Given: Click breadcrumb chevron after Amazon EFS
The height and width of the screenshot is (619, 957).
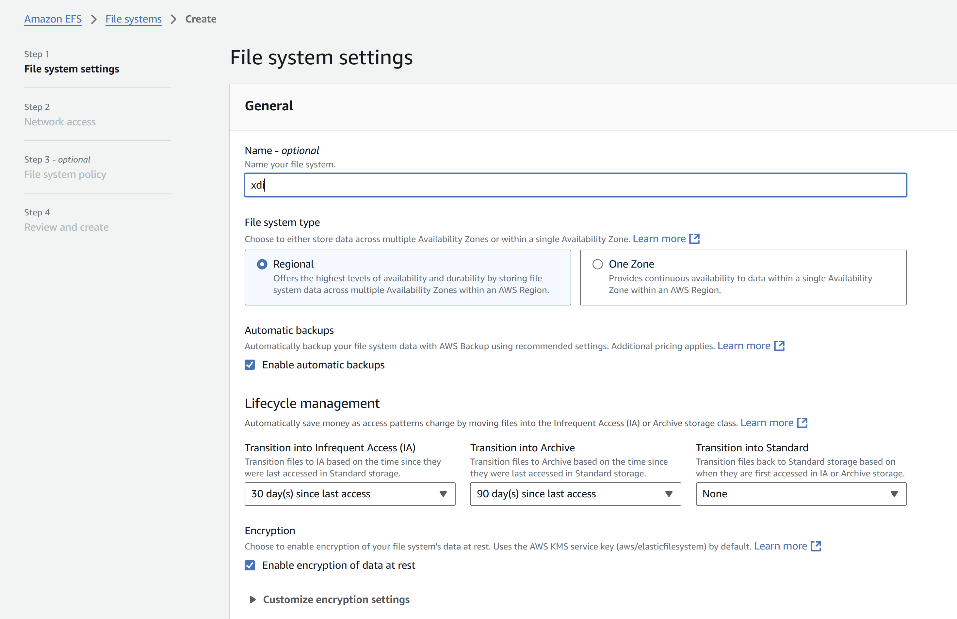Looking at the screenshot, I should coord(94,19).
